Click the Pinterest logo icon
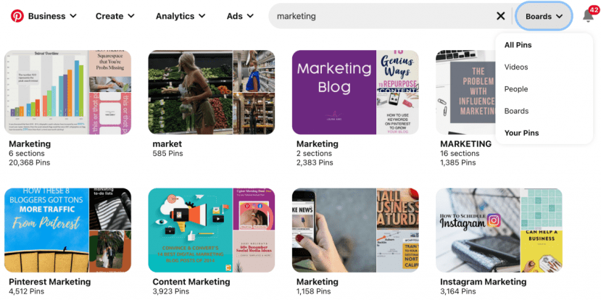The height and width of the screenshot is (300, 601). pyautogui.click(x=17, y=16)
